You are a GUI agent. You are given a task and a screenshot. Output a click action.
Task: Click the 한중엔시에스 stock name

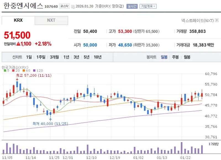(x=23, y=6)
